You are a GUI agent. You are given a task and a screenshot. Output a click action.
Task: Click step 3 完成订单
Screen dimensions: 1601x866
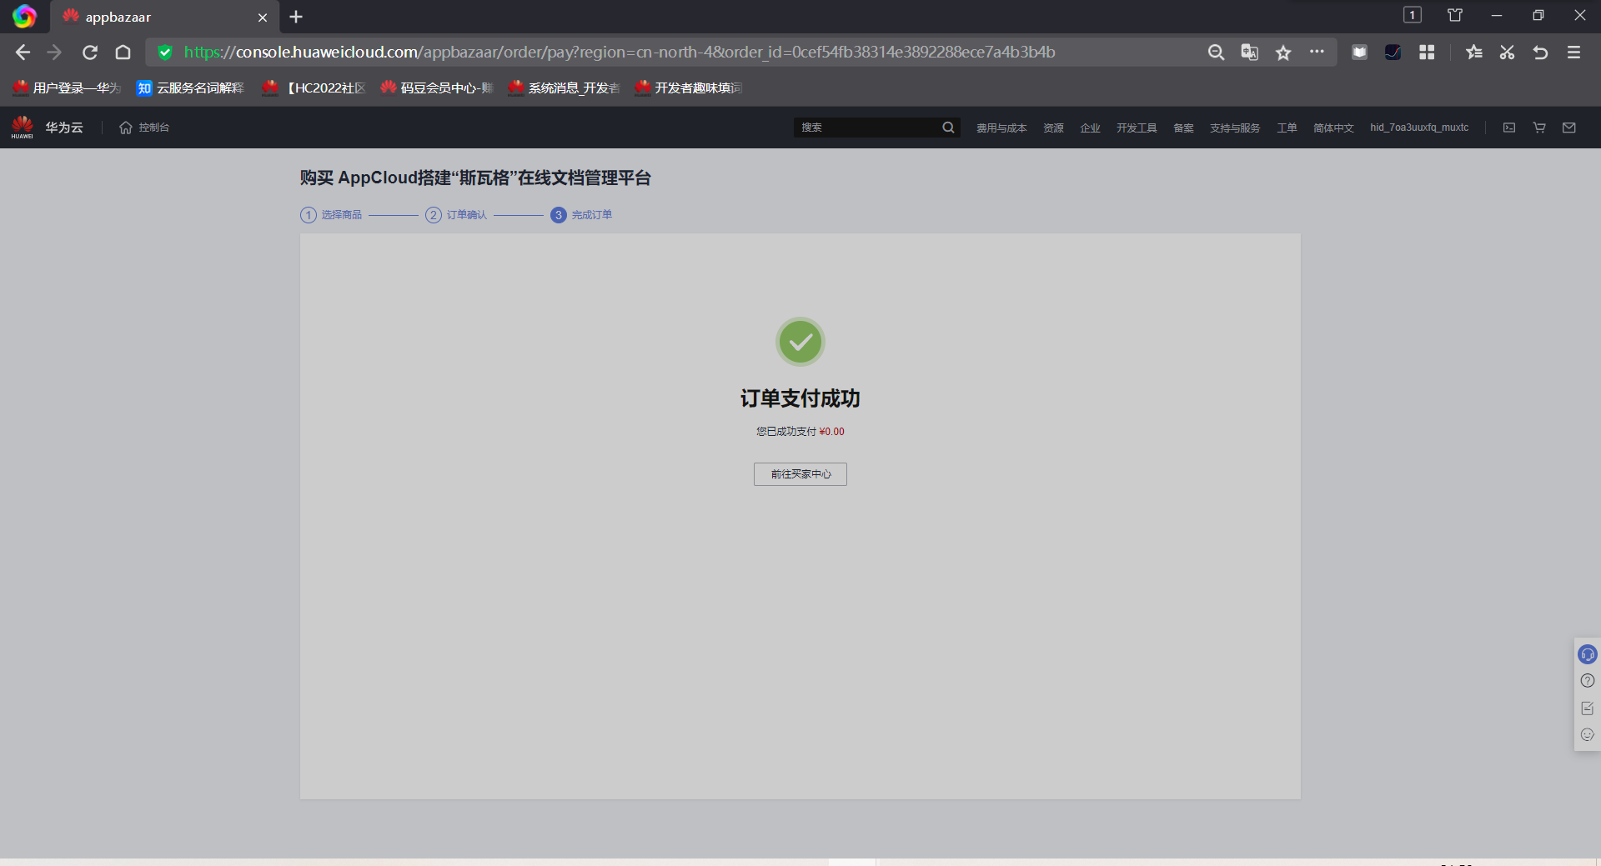(581, 215)
